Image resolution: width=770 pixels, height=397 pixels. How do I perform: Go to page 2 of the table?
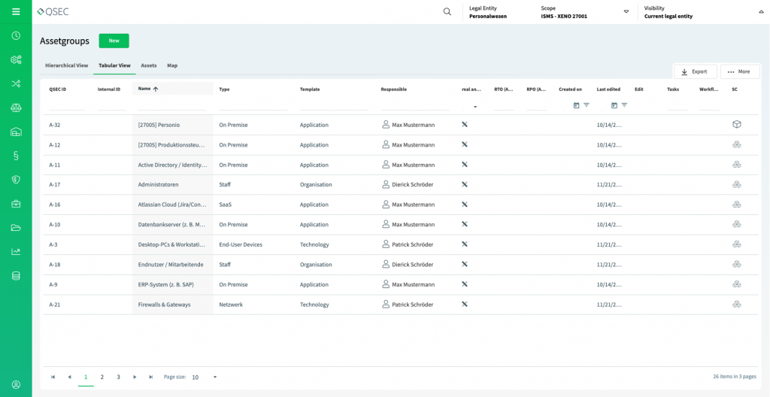coord(102,377)
